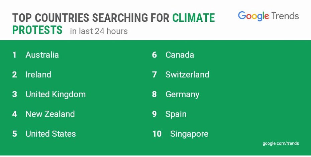Select Canada in the list
This screenshot has height=157, width=311.
(x=180, y=55)
